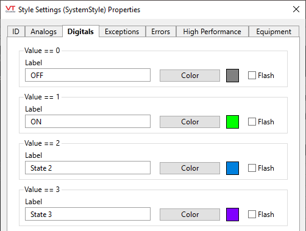The width and height of the screenshot is (306, 231).
Task: Open the High Performance tab
Action: (x=212, y=32)
